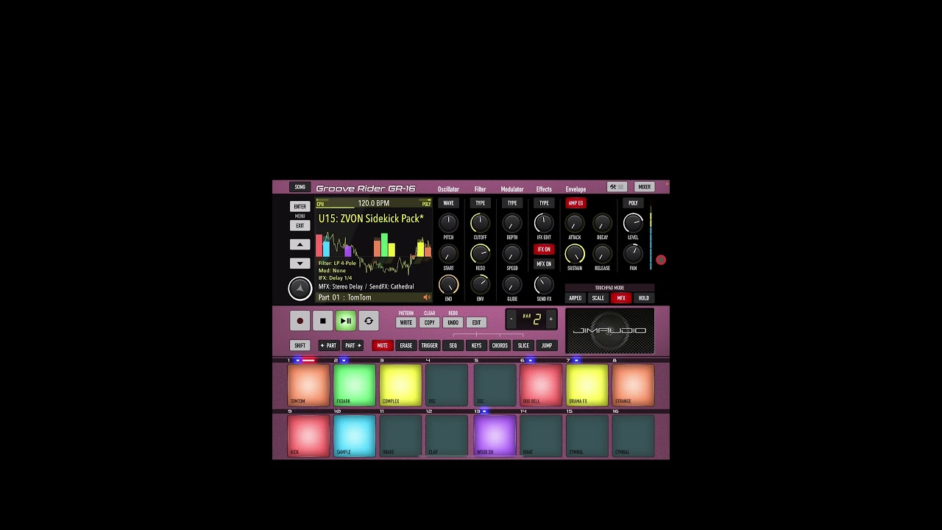Image resolution: width=942 pixels, height=530 pixels.
Task: Move up with the menu up arrow
Action: (300, 244)
